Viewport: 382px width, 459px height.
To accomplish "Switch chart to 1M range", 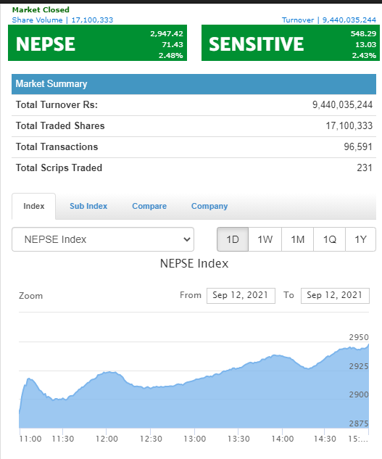I will [x=297, y=239].
